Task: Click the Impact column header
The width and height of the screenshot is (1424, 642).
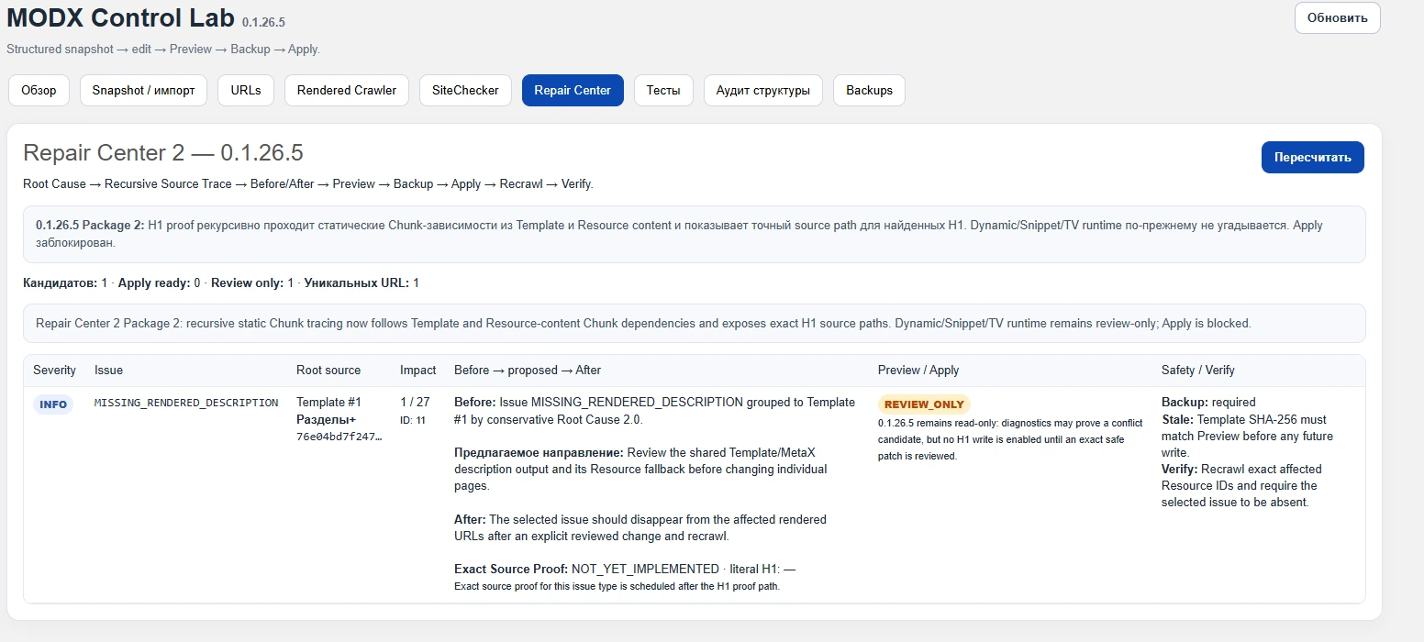Action: pos(418,371)
